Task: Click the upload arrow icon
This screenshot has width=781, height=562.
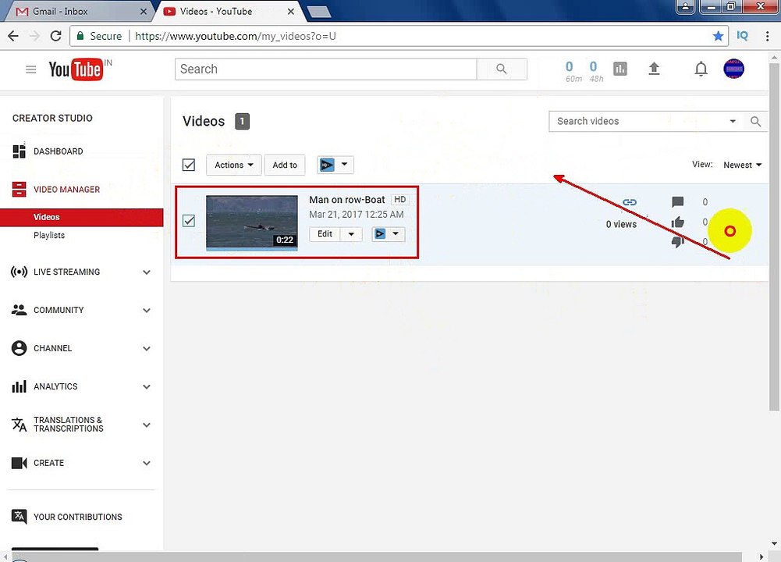Action: pos(654,69)
